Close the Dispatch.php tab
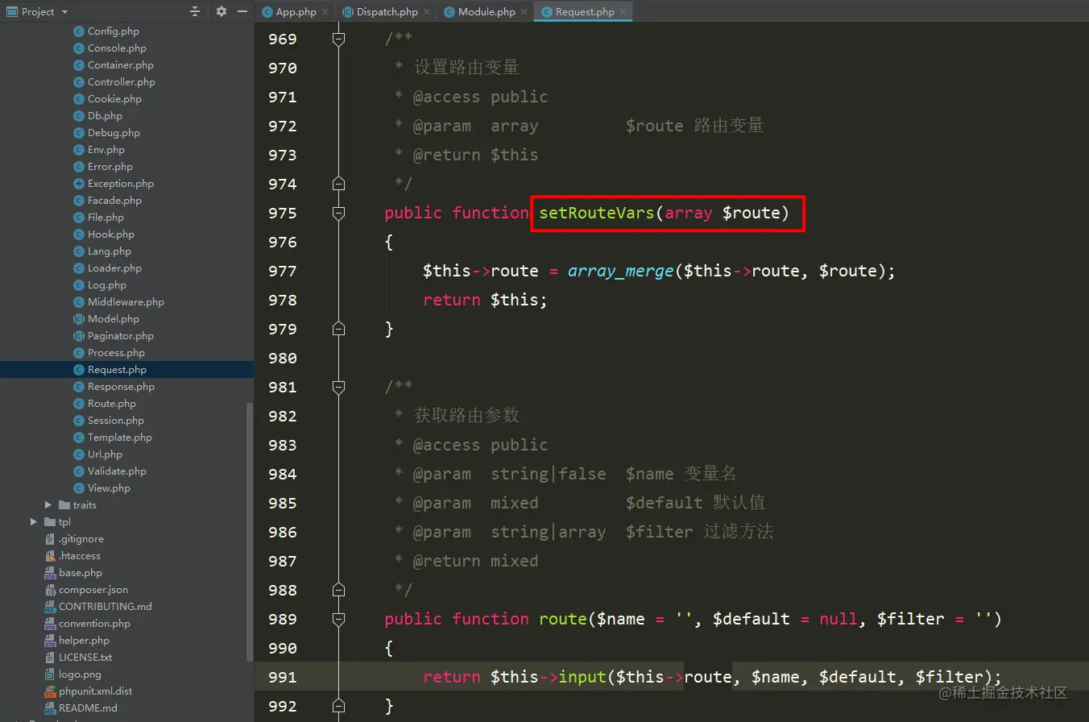Viewport: 1089px width, 722px height. coord(427,12)
